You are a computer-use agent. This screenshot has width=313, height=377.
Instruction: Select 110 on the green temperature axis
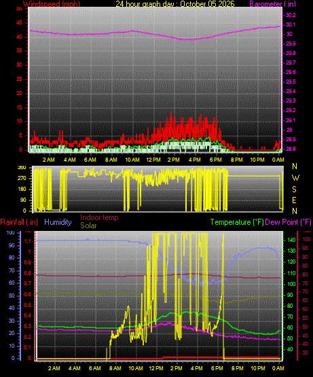[291, 273]
